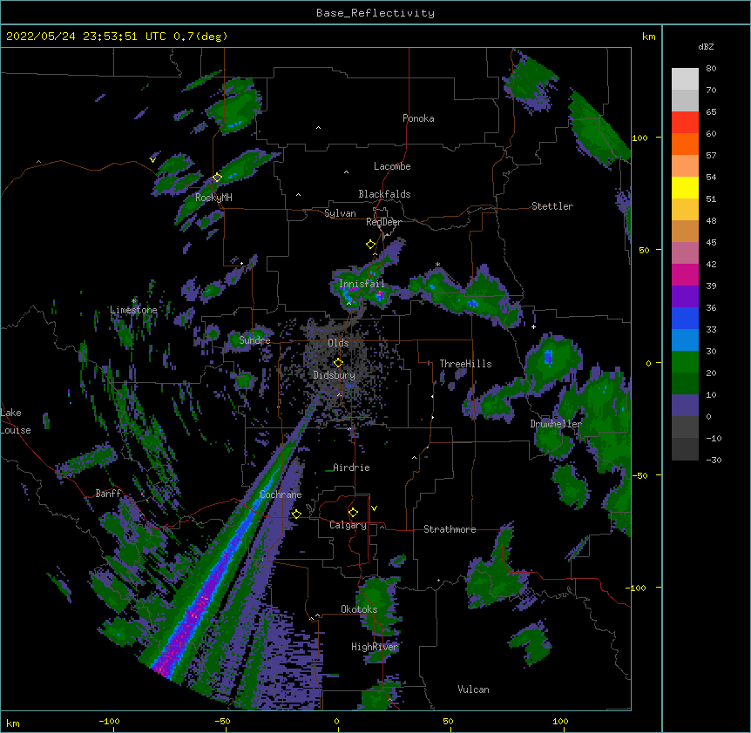Click the 80 value on dBZ scale

pyautogui.click(x=711, y=69)
